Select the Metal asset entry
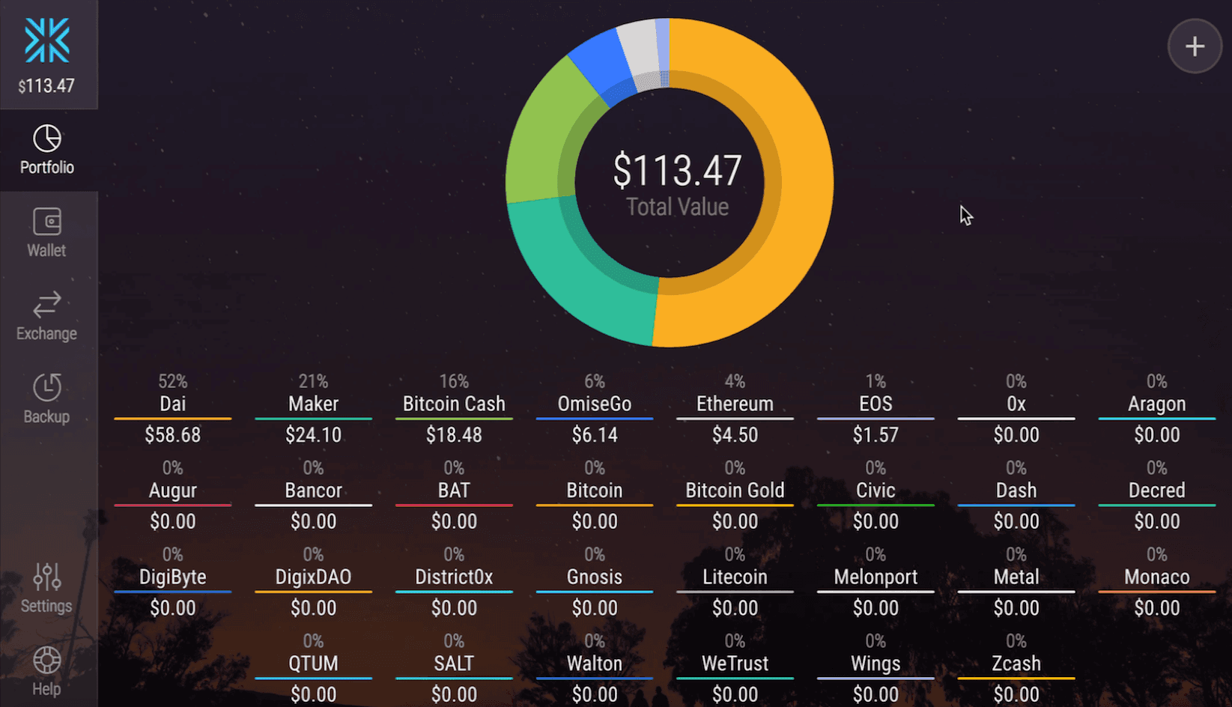Image resolution: width=1232 pixels, height=707 pixels. click(1016, 581)
